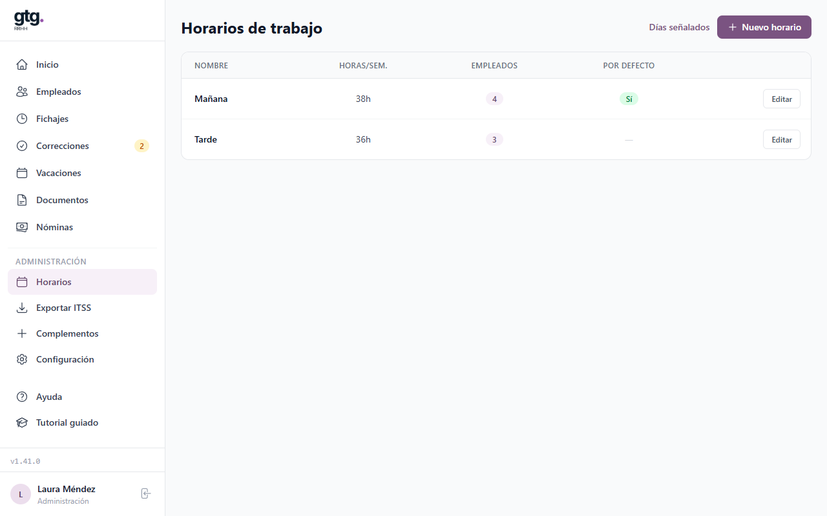Click the Sí default badge for Mañana
This screenshot has height=516, width=827.
629,99
